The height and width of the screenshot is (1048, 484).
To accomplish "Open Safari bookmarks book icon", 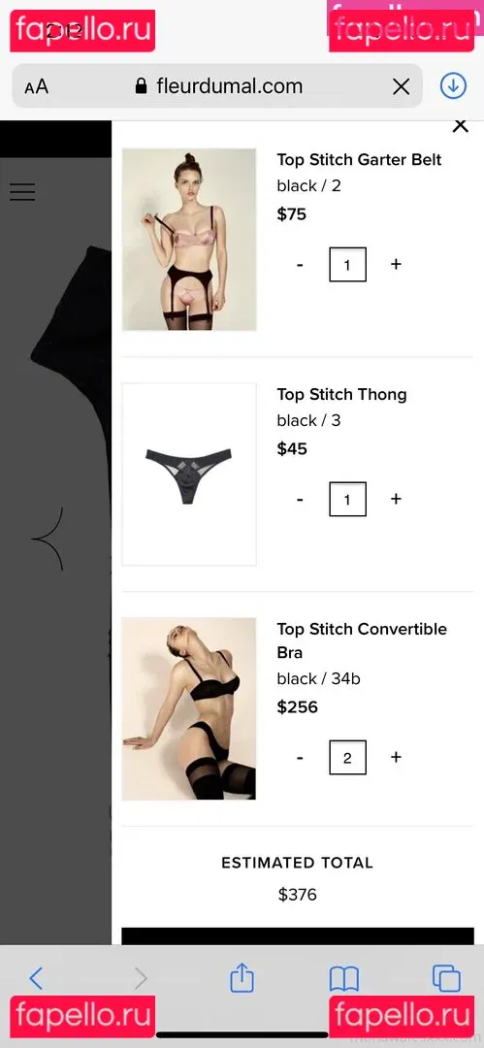I will 344,980.
